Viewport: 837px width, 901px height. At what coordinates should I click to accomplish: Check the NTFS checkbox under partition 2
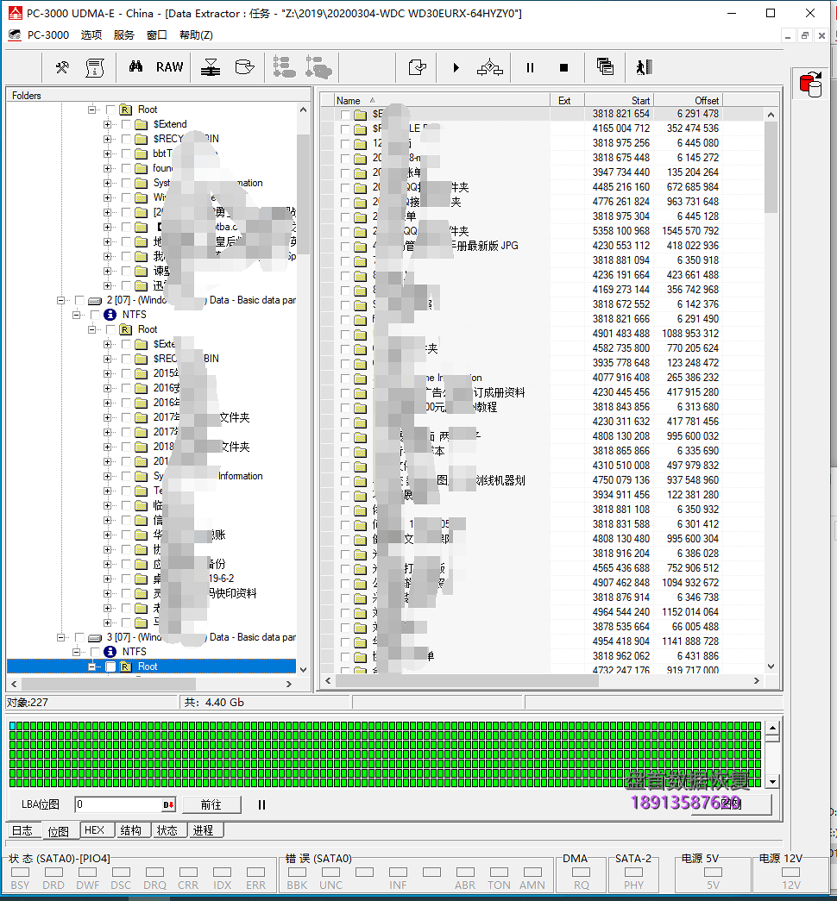[x=95, y=315]
